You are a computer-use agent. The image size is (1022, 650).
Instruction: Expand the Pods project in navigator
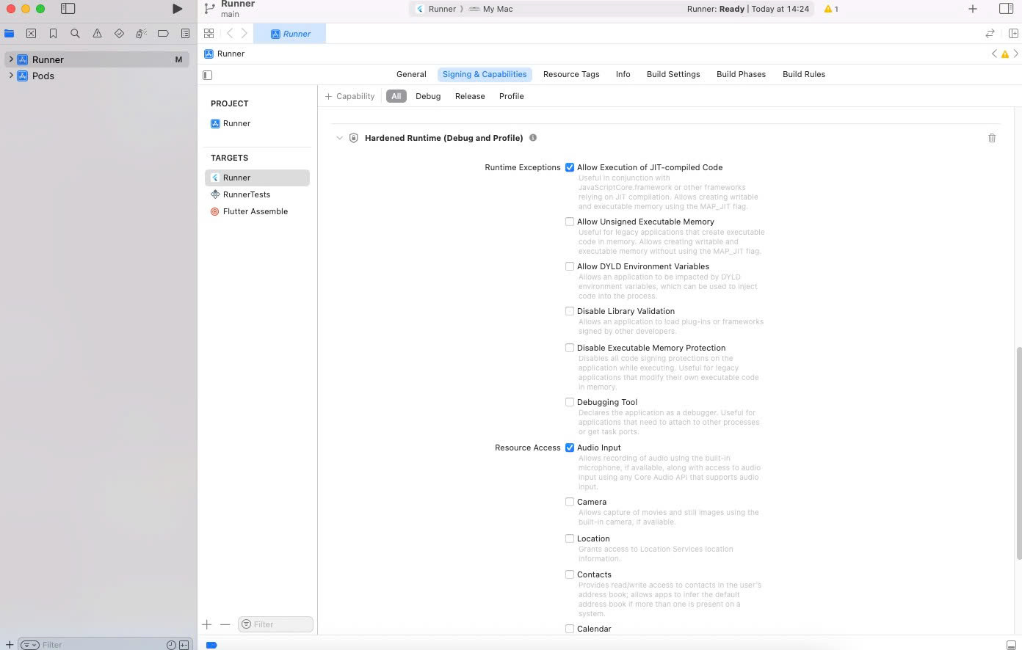pos(11,76)
